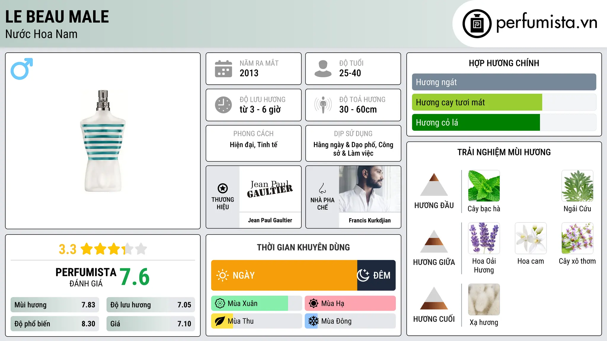The height and width of the screenshot is (341, 607).
Task: Click the THỜI GIAN KHUYÊN DÙNG heading
Action: tap(303, 247)
